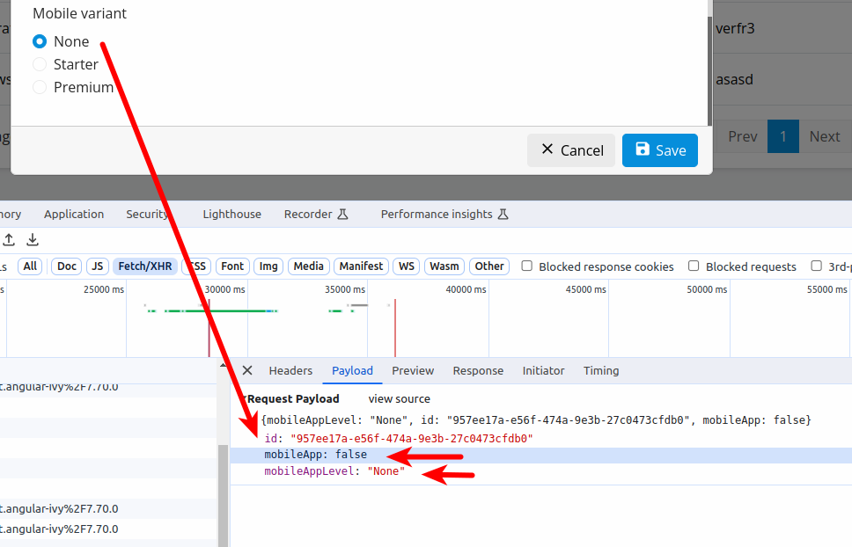Click the X icon on Cancel button

tap(547, 150)
